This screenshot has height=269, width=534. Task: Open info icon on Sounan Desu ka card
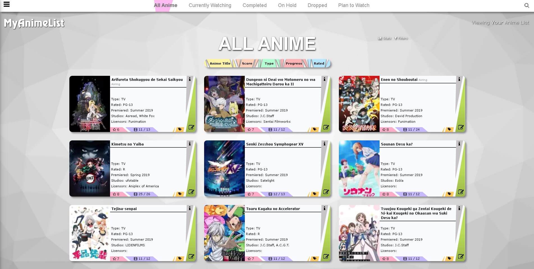point(459,144)
